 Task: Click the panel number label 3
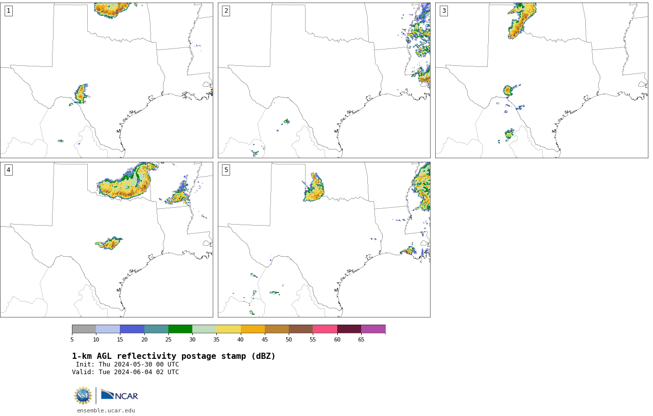click(444, 11)
